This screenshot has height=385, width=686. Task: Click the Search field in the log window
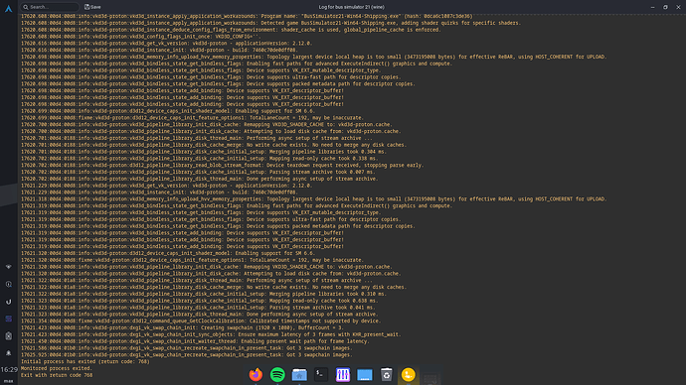pos(50,7)
